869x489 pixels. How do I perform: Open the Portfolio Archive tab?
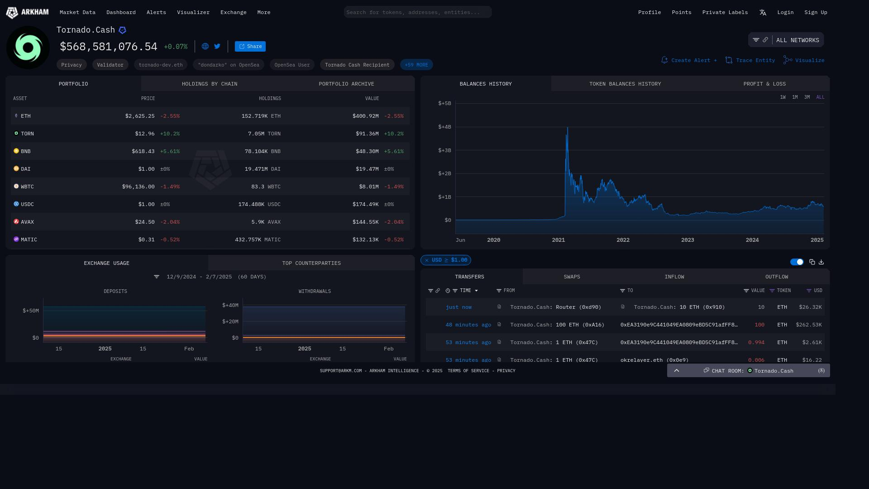coord(346,84)
